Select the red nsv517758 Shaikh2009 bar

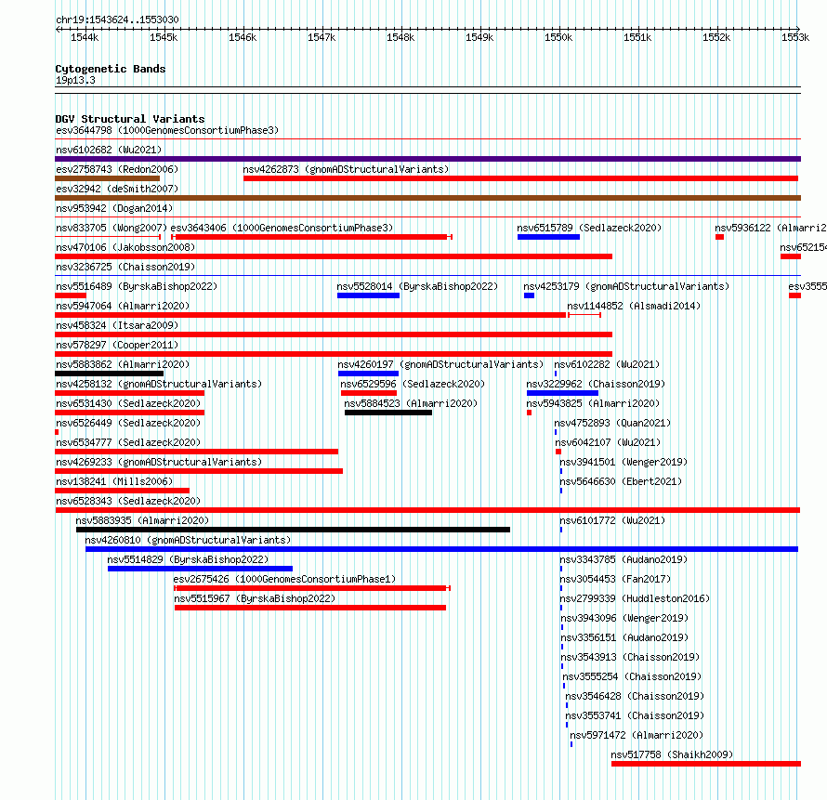(706, 764)
